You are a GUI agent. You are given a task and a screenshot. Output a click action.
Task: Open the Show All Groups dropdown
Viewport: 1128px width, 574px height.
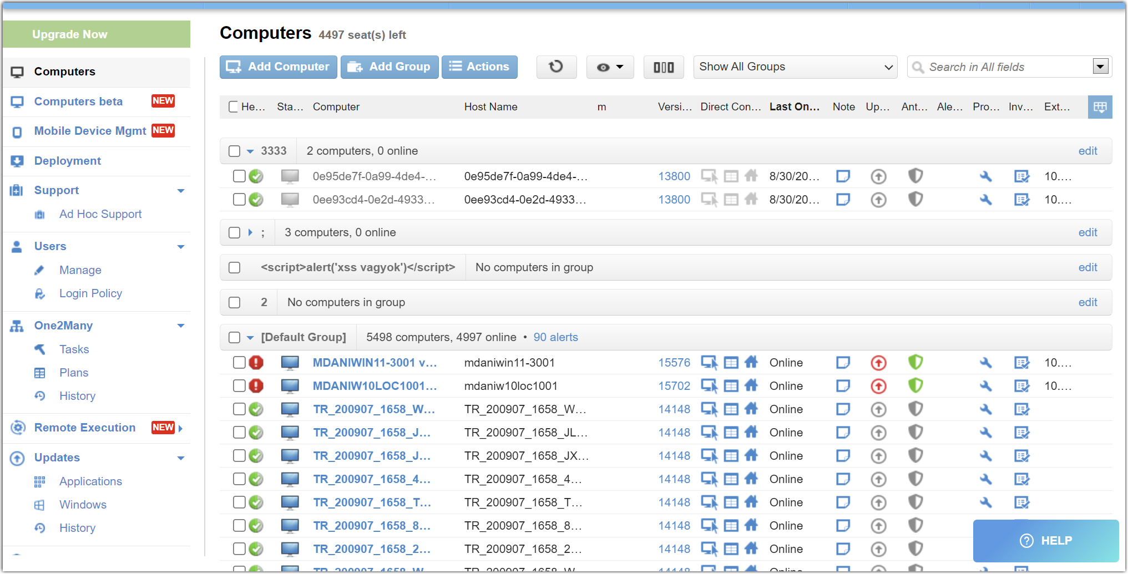point(795,67)
